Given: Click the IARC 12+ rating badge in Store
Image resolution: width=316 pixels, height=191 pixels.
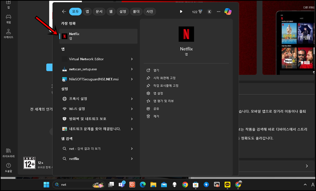Looking at the screenshot, I should tap(29, 163).
